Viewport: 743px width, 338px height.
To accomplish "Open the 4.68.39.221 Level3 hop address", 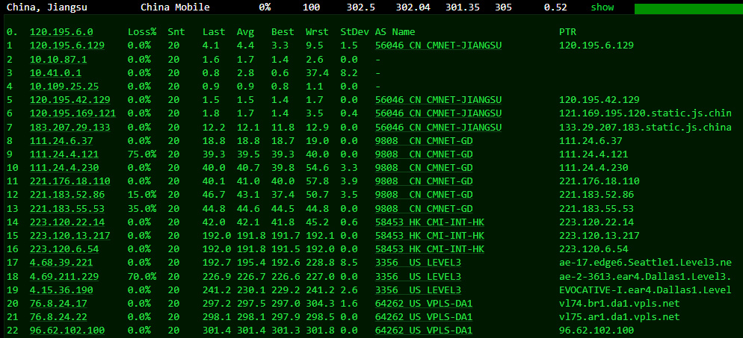I will (61, 262).
